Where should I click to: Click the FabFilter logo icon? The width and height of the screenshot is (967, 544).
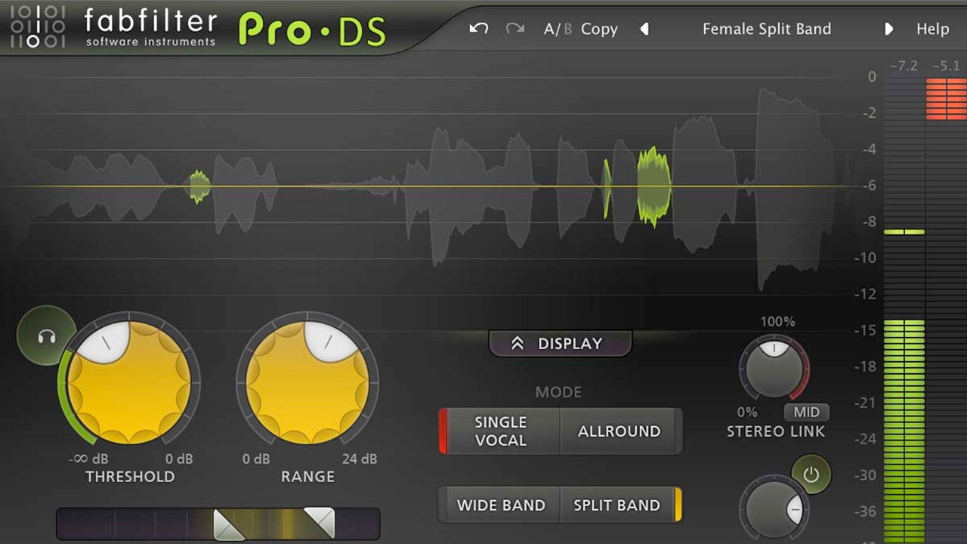[x=38, y=26]
